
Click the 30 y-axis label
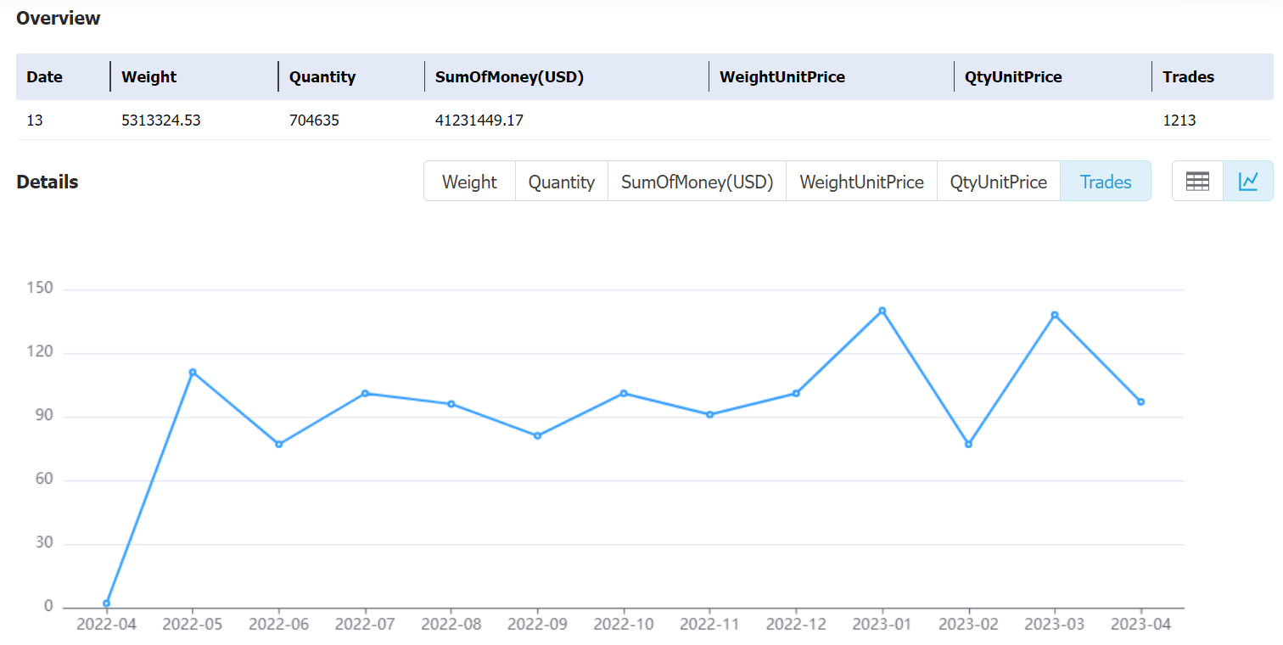43,543
